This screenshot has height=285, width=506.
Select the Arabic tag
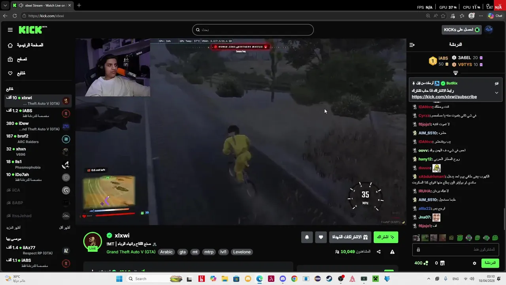(x=166, y=252)
